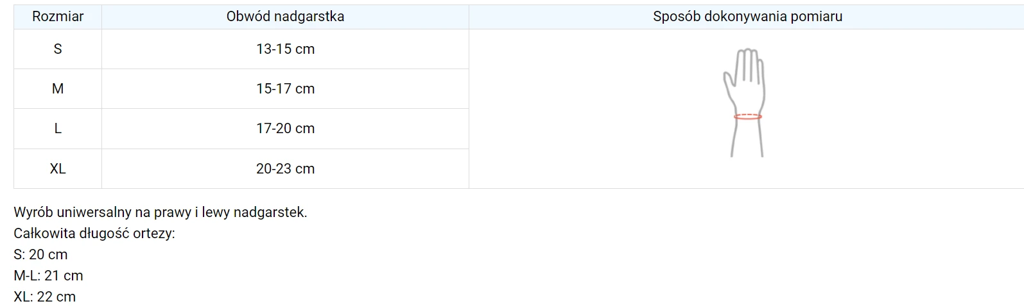Select size XL cell
1024x306 pixels.
(x=58, y=169)
